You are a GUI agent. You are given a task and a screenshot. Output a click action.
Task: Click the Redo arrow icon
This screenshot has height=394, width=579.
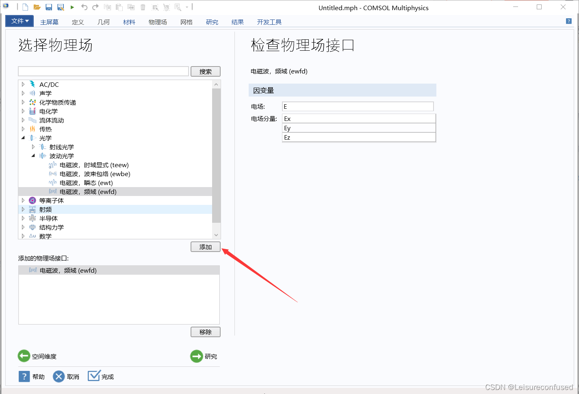[95, 7]
